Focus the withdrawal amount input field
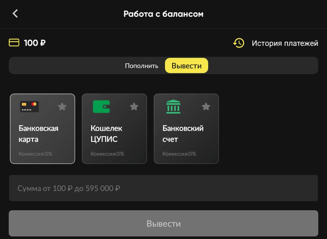Screen dimensions: 327x239 click(163, 188)
